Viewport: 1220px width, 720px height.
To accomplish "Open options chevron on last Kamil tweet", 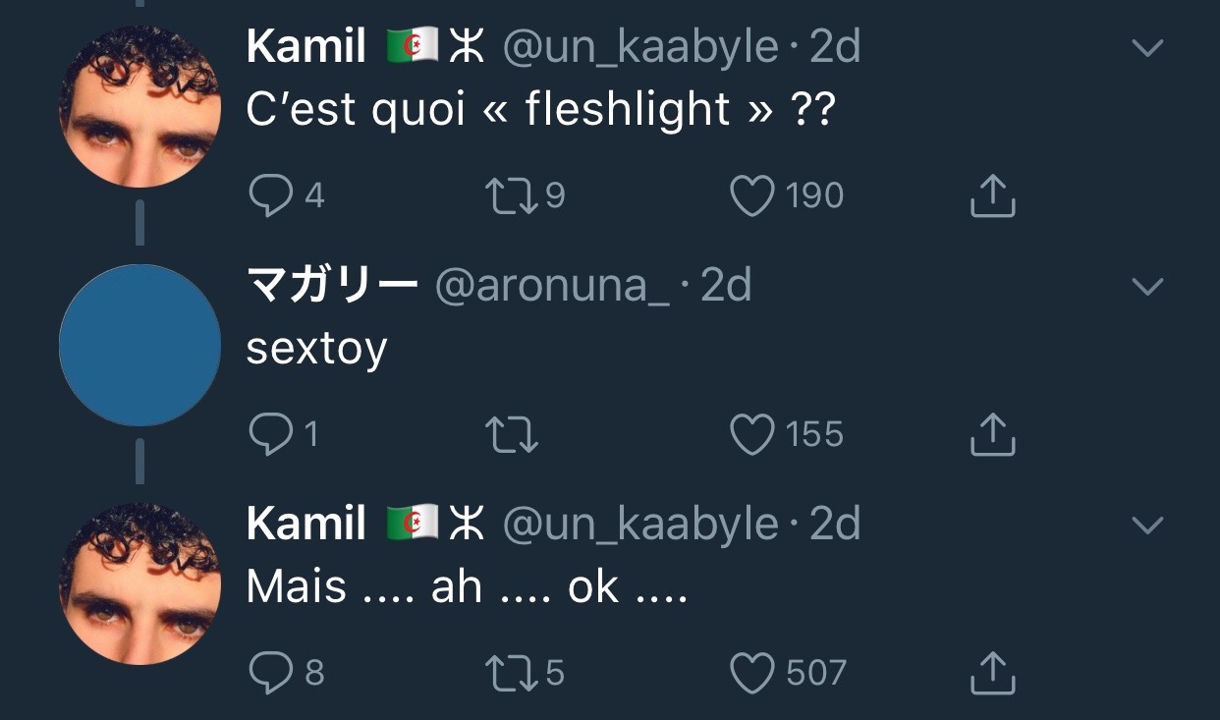I will (1147, 526).
